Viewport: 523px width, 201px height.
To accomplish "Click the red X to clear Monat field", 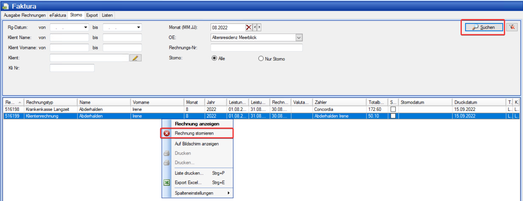I will coord(249,28).
